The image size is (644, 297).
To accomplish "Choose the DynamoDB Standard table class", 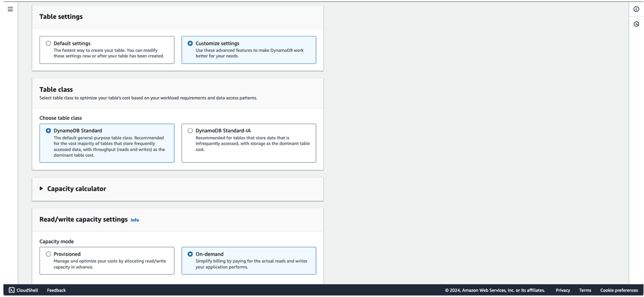I will [x=48, y=130].
